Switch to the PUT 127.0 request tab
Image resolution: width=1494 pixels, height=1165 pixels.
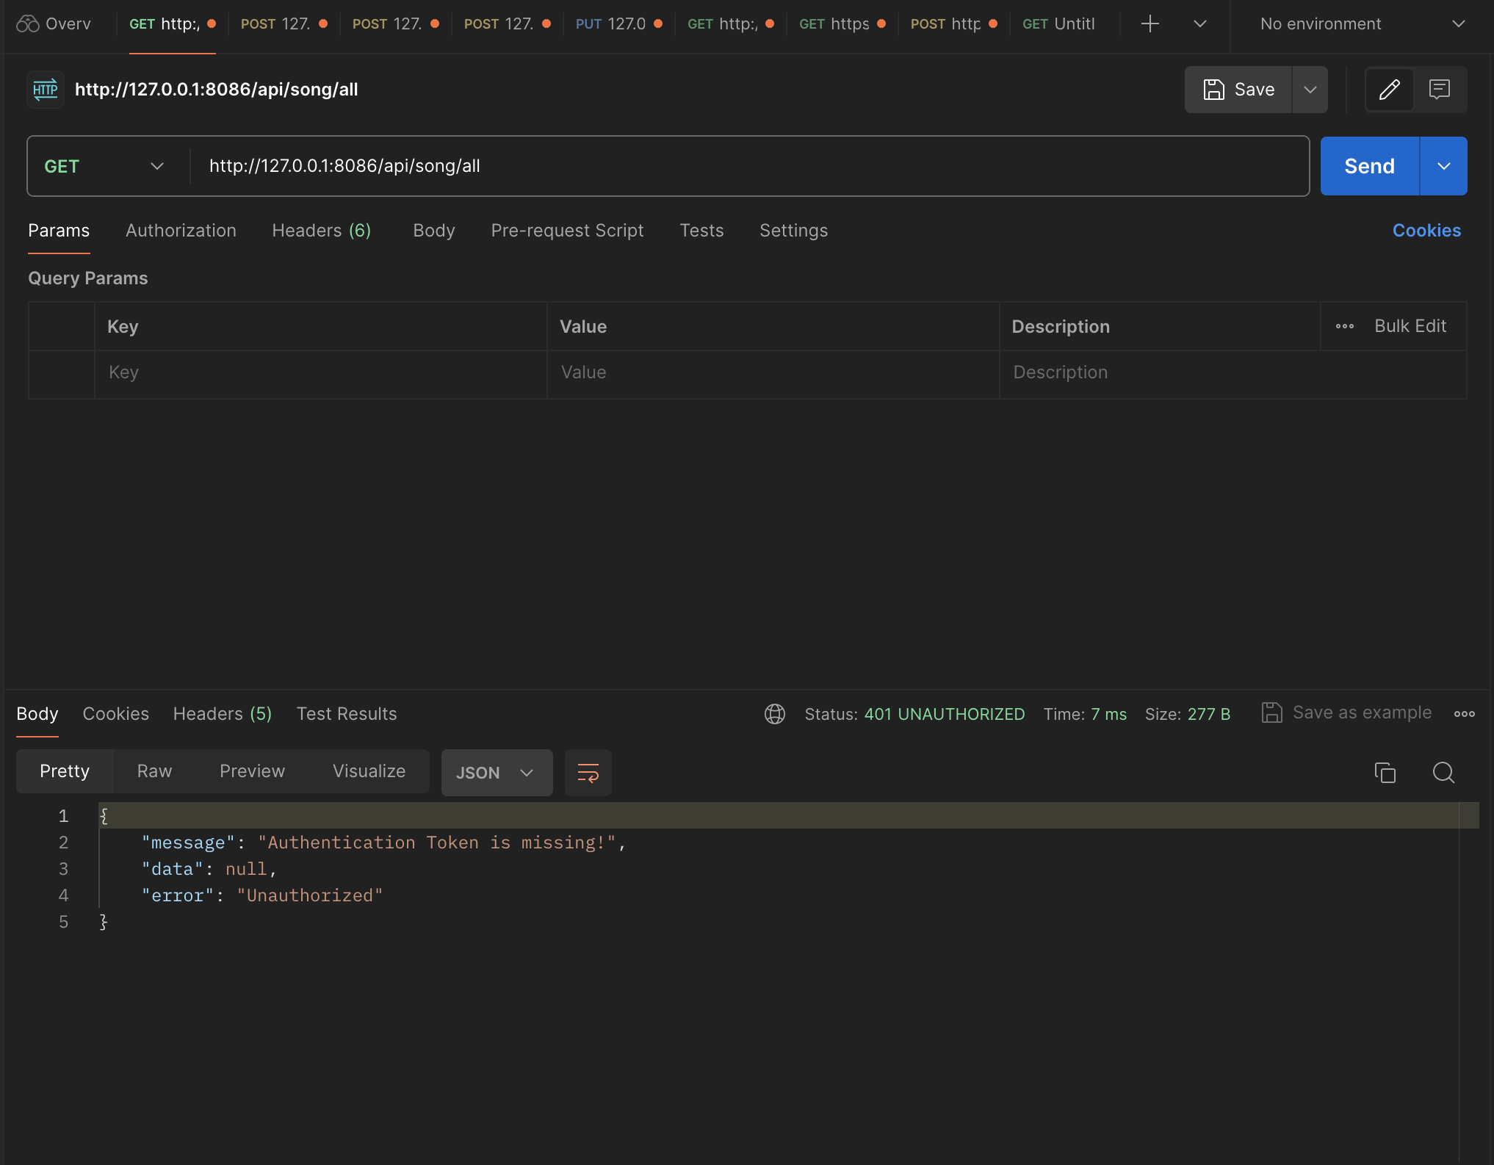coord(618,24)
